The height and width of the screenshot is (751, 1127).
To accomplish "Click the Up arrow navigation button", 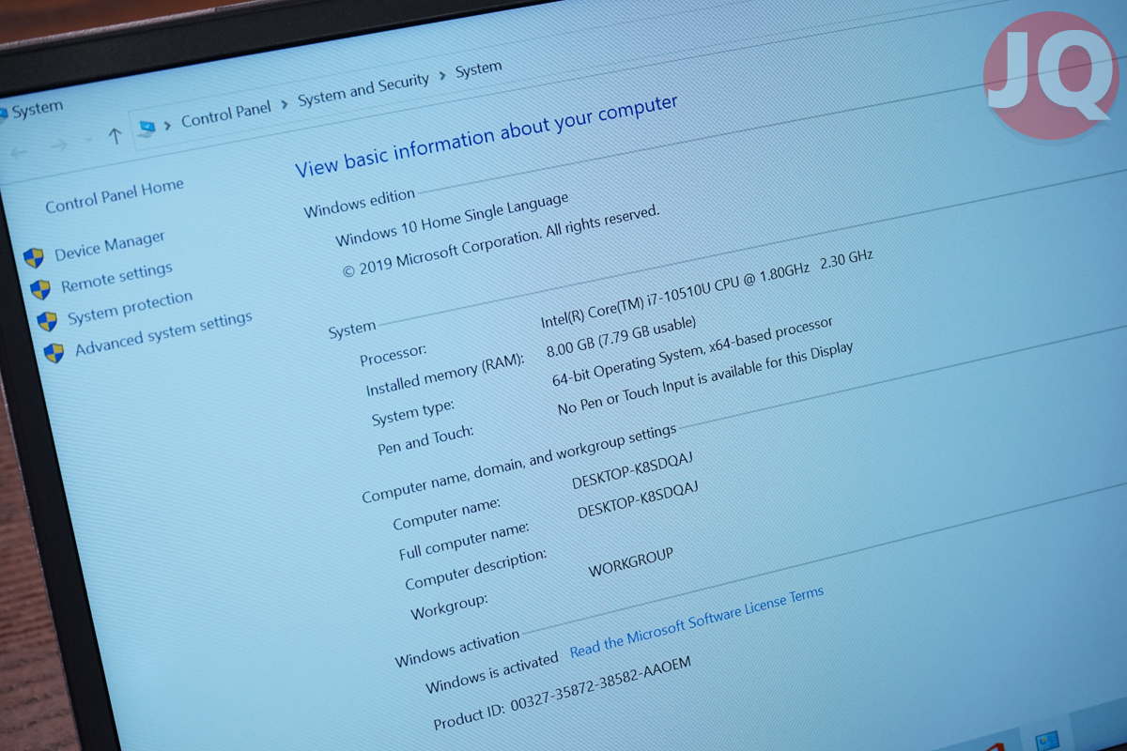I will click(x=115, y=136).
